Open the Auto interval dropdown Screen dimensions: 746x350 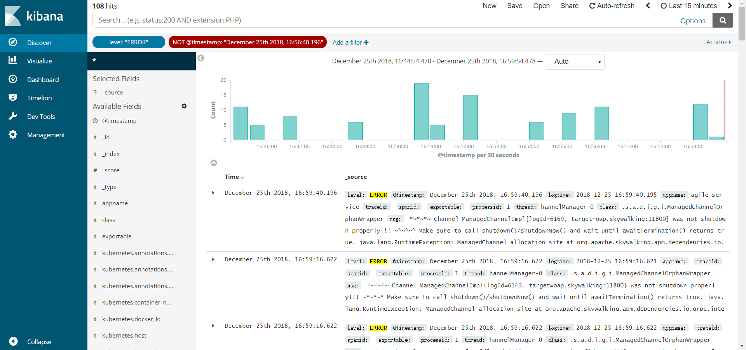(575, 61)
